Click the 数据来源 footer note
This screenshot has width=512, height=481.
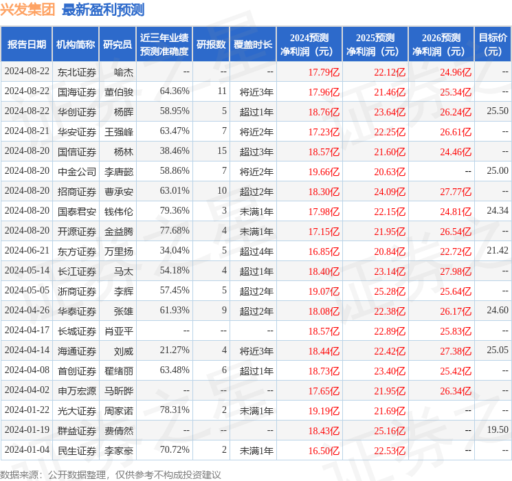tap(111, 475)
